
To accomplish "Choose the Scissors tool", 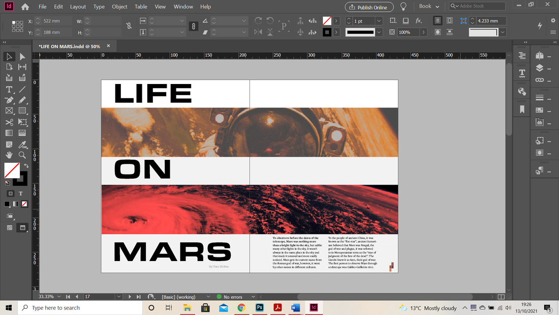I will [x=9, y=122].
